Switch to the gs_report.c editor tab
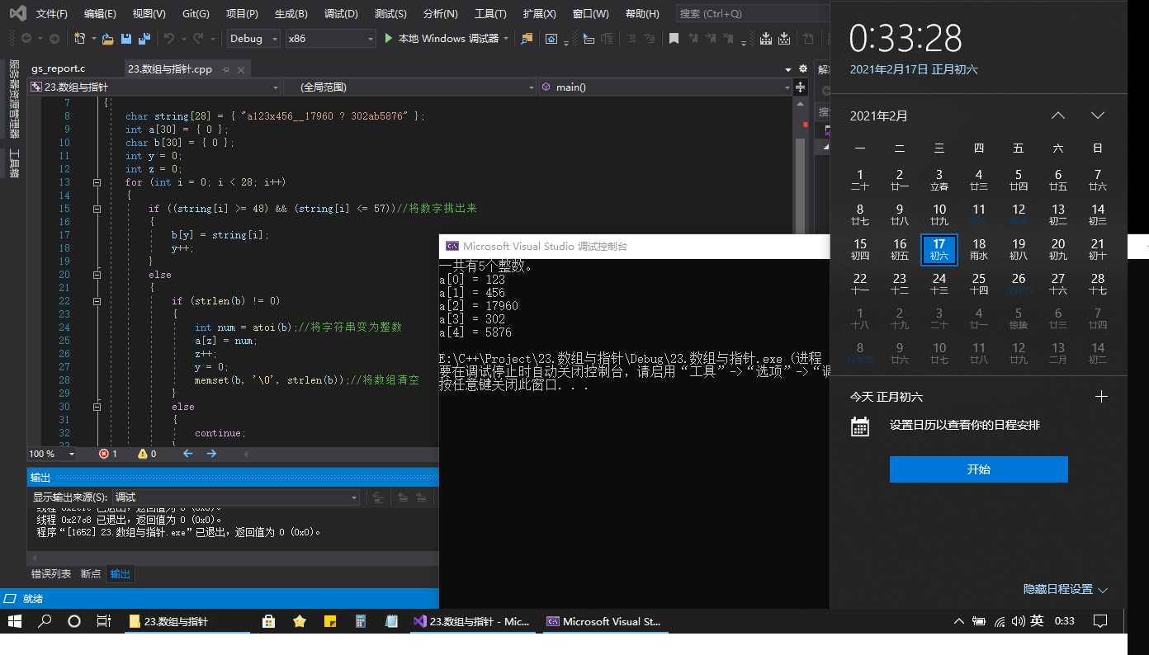 point(58,69)
